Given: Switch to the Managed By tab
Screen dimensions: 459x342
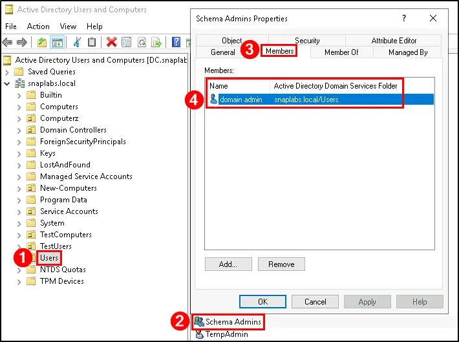Looking at the screenshot, I should (x=408, y=52).
